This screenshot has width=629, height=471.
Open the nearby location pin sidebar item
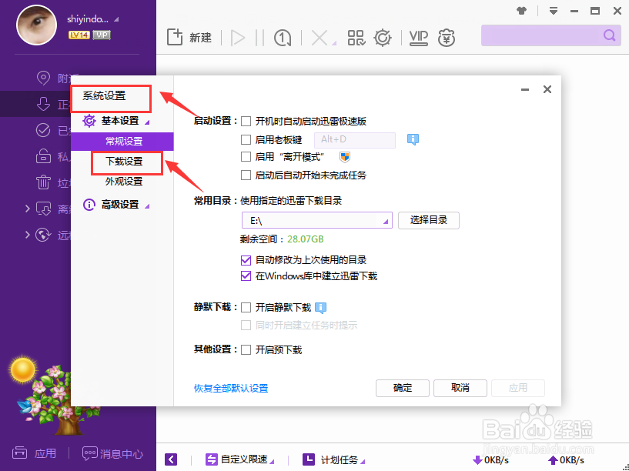point(43,78)
